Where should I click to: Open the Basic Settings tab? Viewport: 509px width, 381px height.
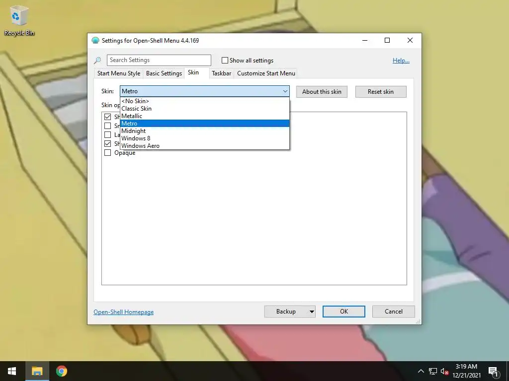(164, 73)
